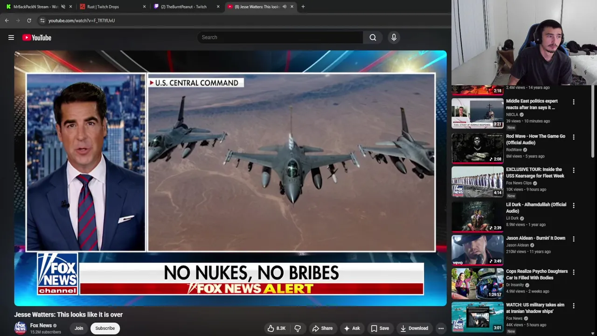Play WATCH: US military shadow ships thumbnail
The width and height of the screenshot is (597, 336).
[478, 317]
